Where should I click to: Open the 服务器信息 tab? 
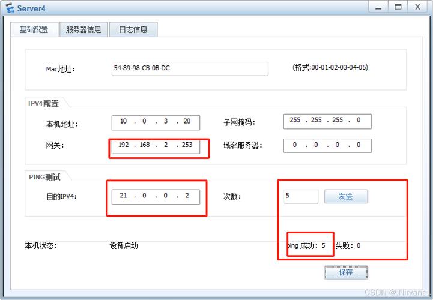click(83, 29)
